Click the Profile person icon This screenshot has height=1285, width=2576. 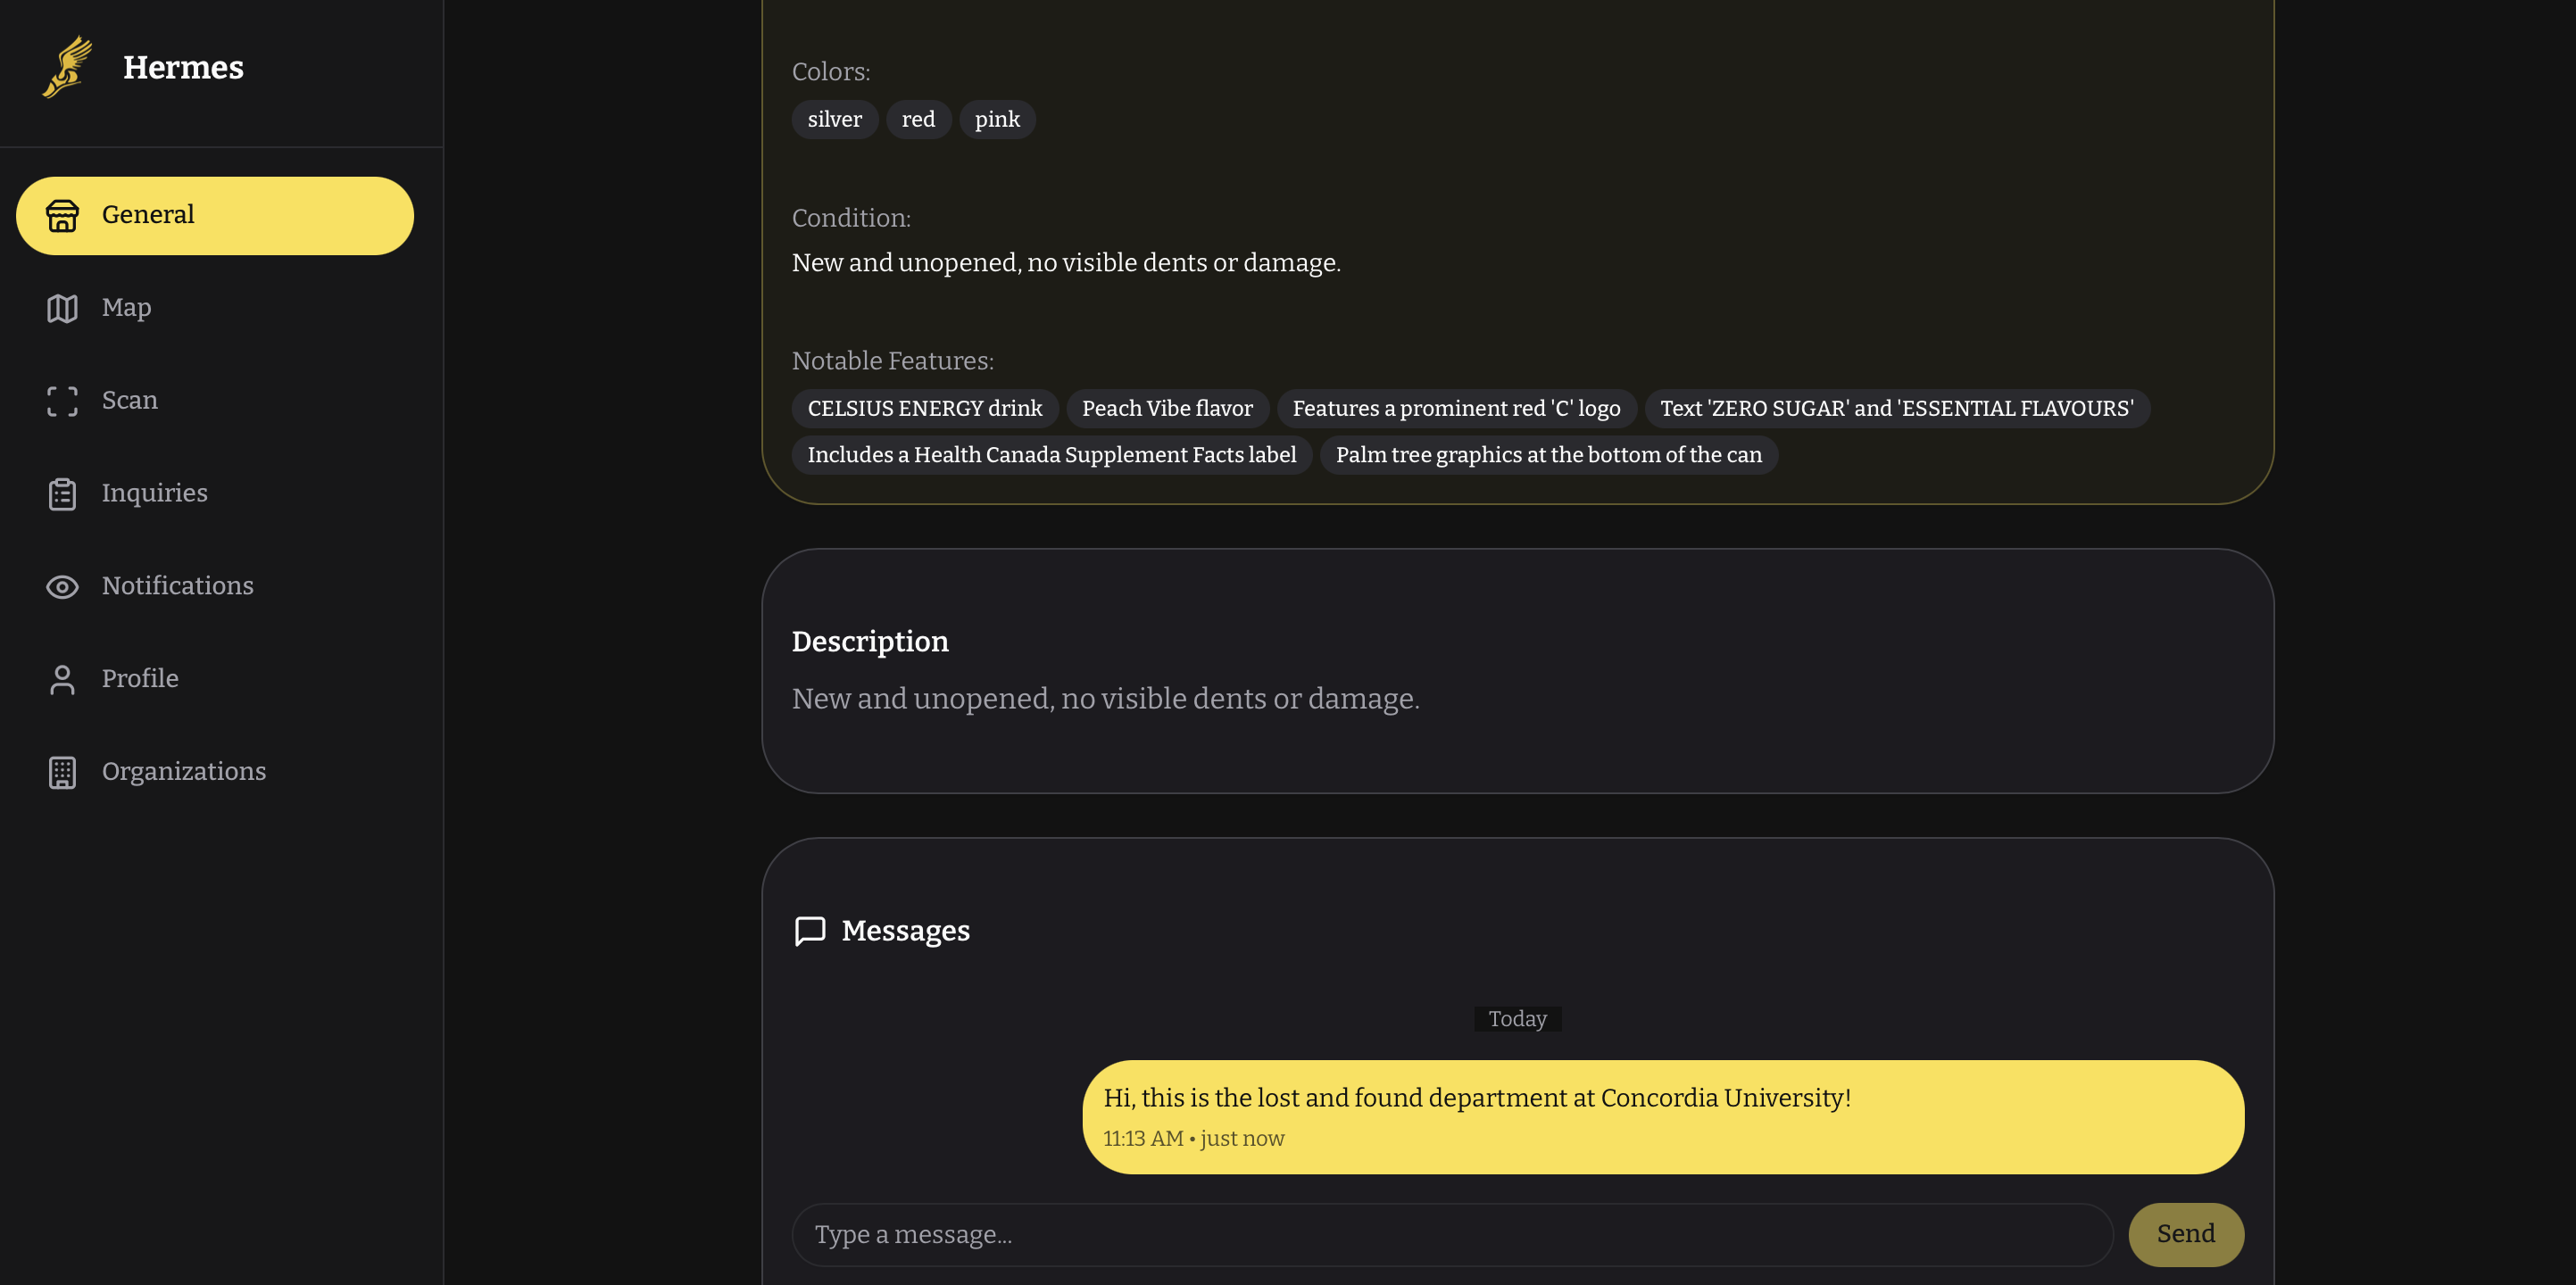[x=62, y=679]
